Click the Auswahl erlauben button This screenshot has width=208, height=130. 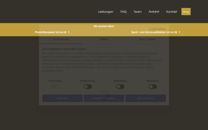click(x=104, y=98)
